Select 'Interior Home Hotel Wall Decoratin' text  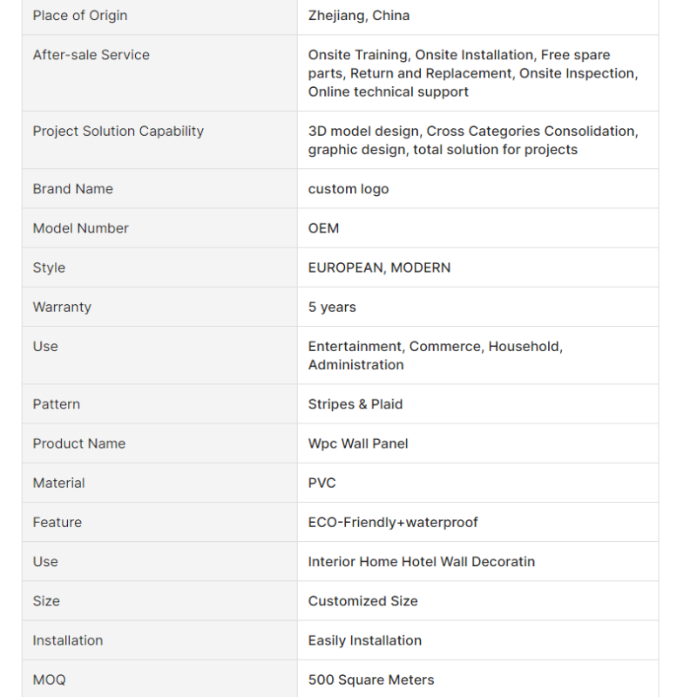coord(422,562)
